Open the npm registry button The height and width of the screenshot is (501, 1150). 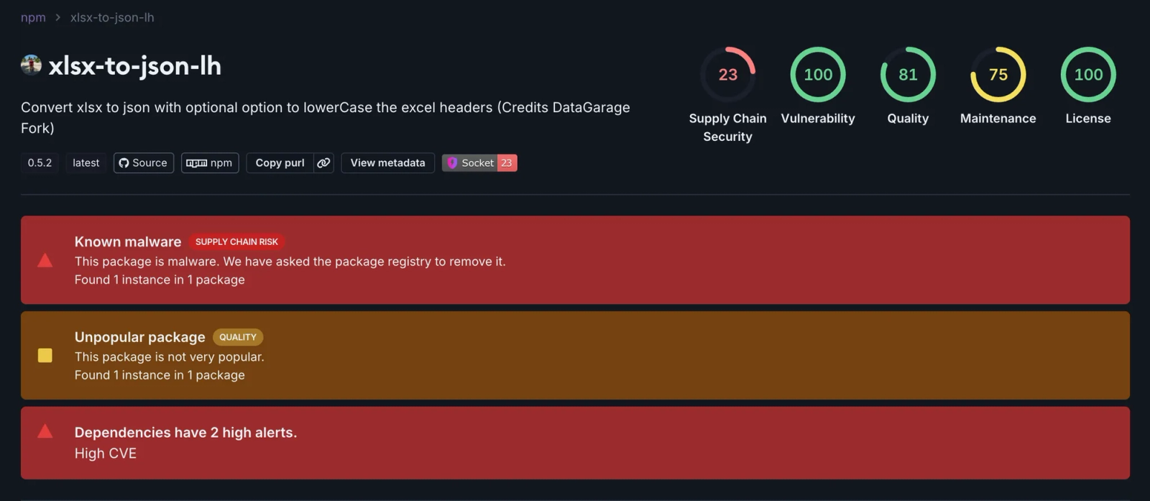(210, 163)
